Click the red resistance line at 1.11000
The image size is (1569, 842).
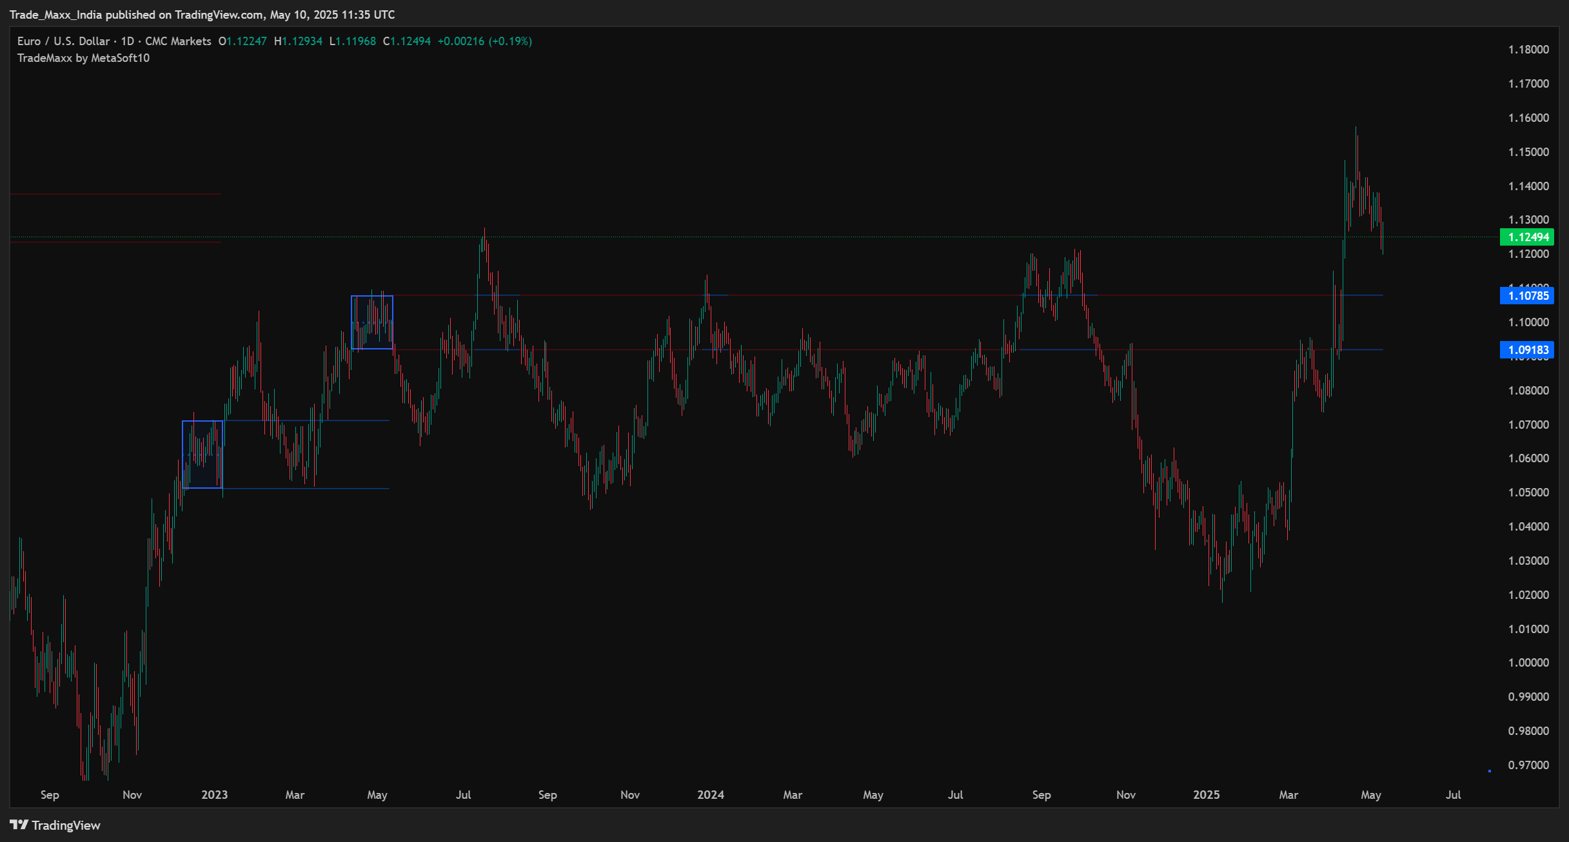613,294
